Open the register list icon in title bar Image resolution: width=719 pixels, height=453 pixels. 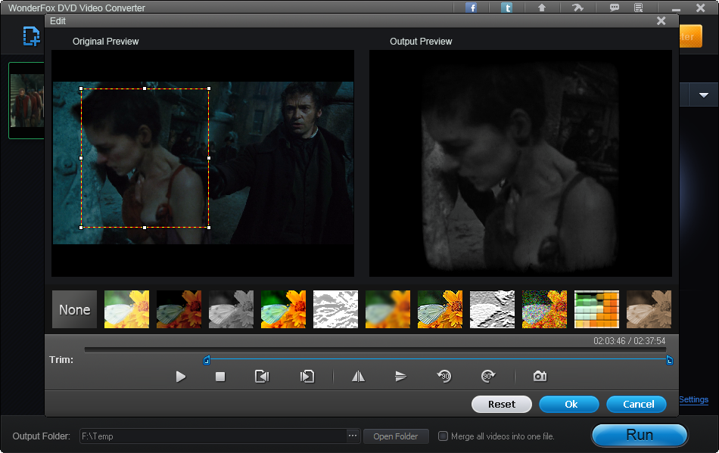coord(638,8)
